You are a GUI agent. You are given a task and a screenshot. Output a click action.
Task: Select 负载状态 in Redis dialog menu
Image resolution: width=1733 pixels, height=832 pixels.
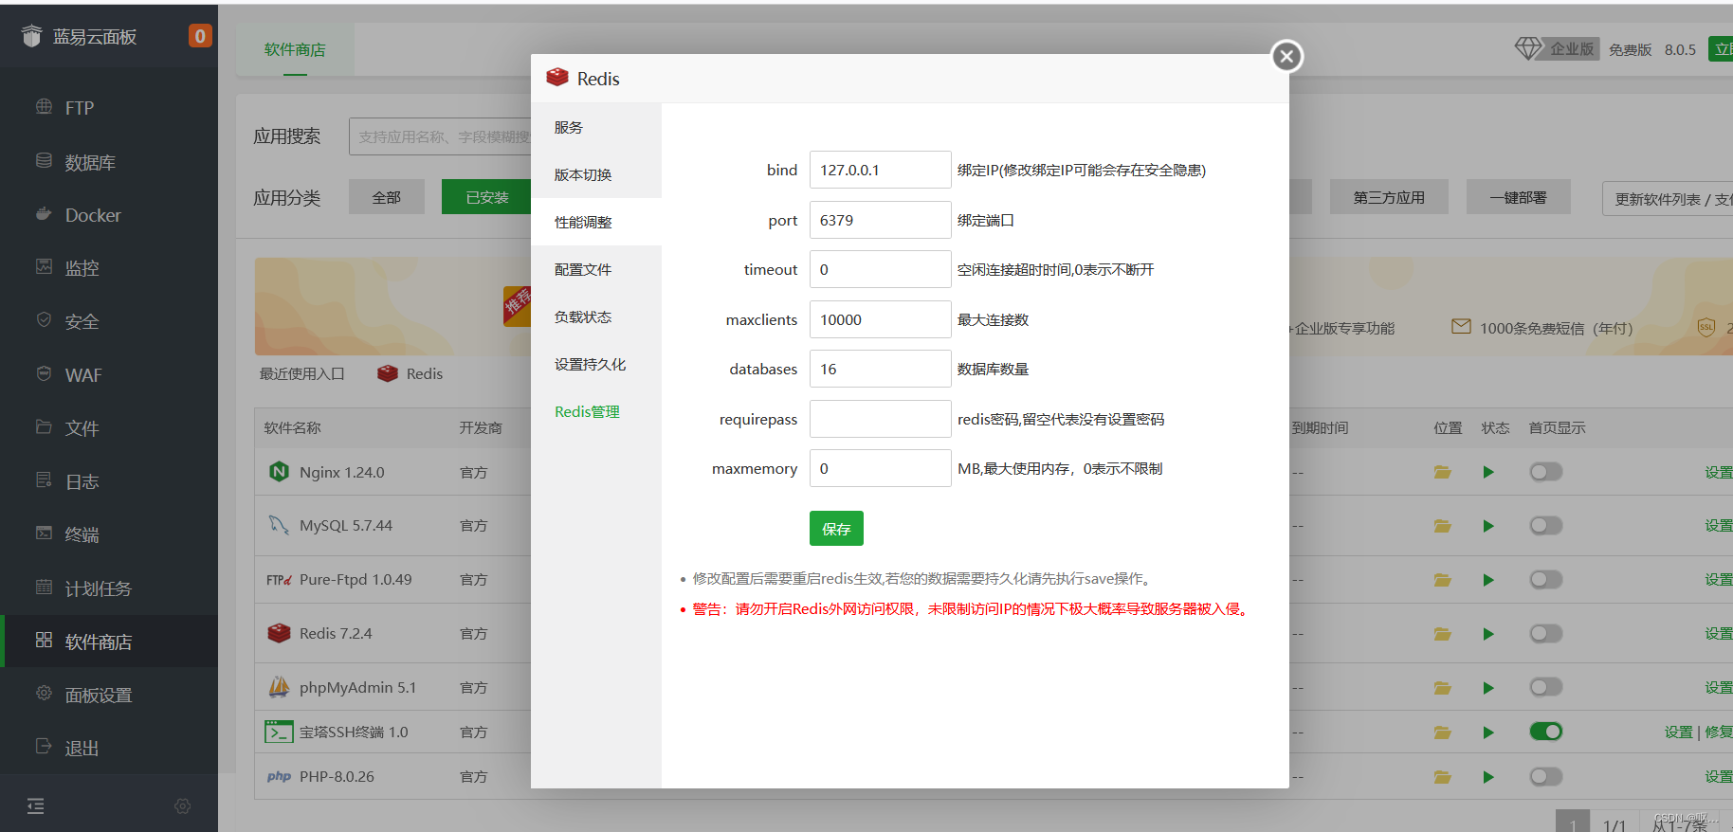click(596, 317)
